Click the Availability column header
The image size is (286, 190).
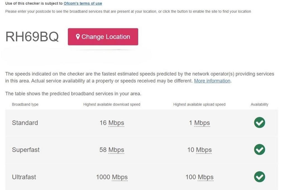coord(259,105)
